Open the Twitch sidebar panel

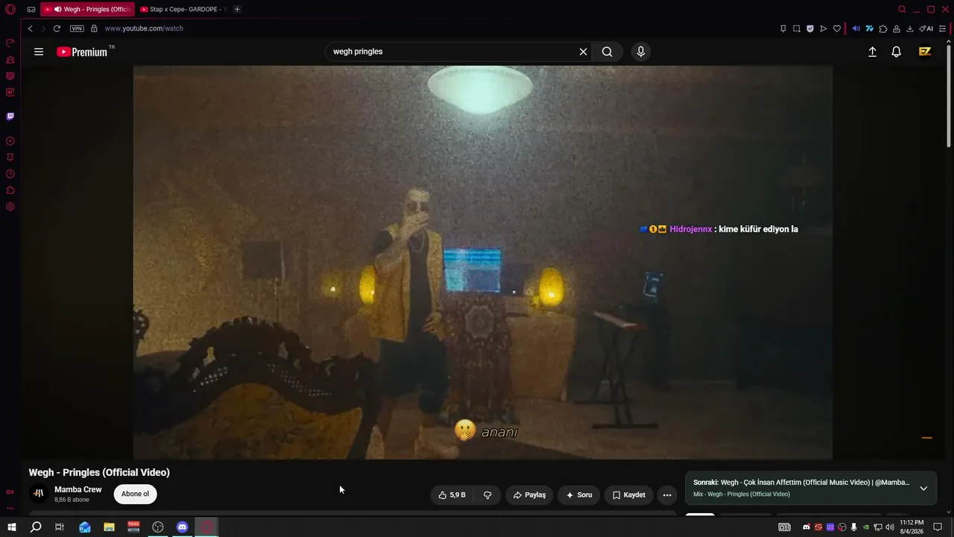pyautogui.click(x=10, y=116)
